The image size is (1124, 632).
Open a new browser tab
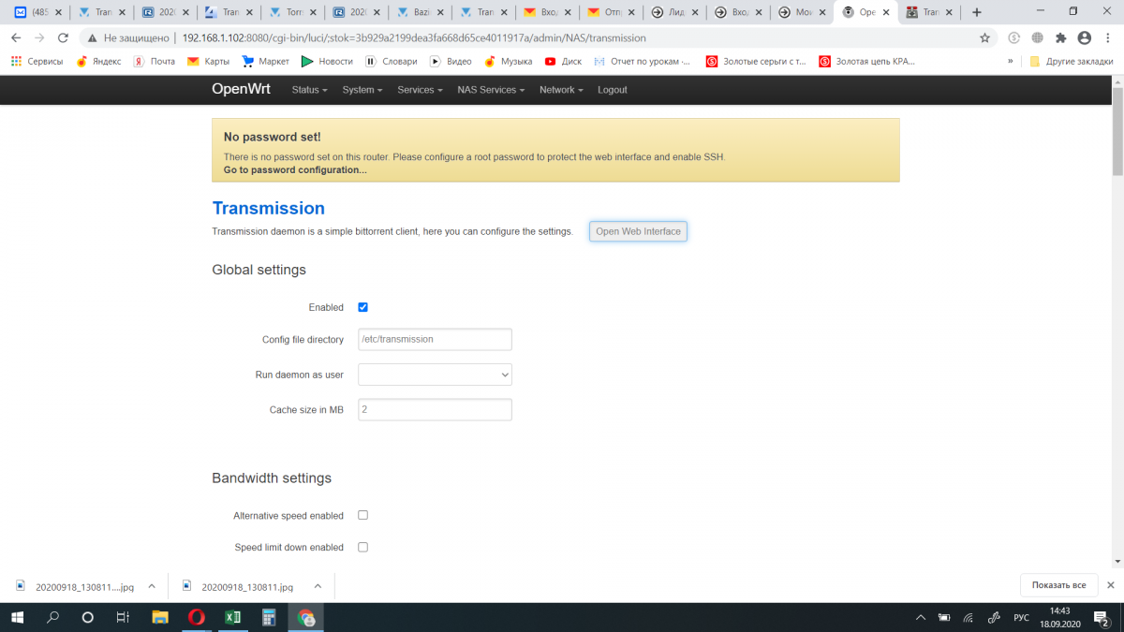(x=977, y=12)
